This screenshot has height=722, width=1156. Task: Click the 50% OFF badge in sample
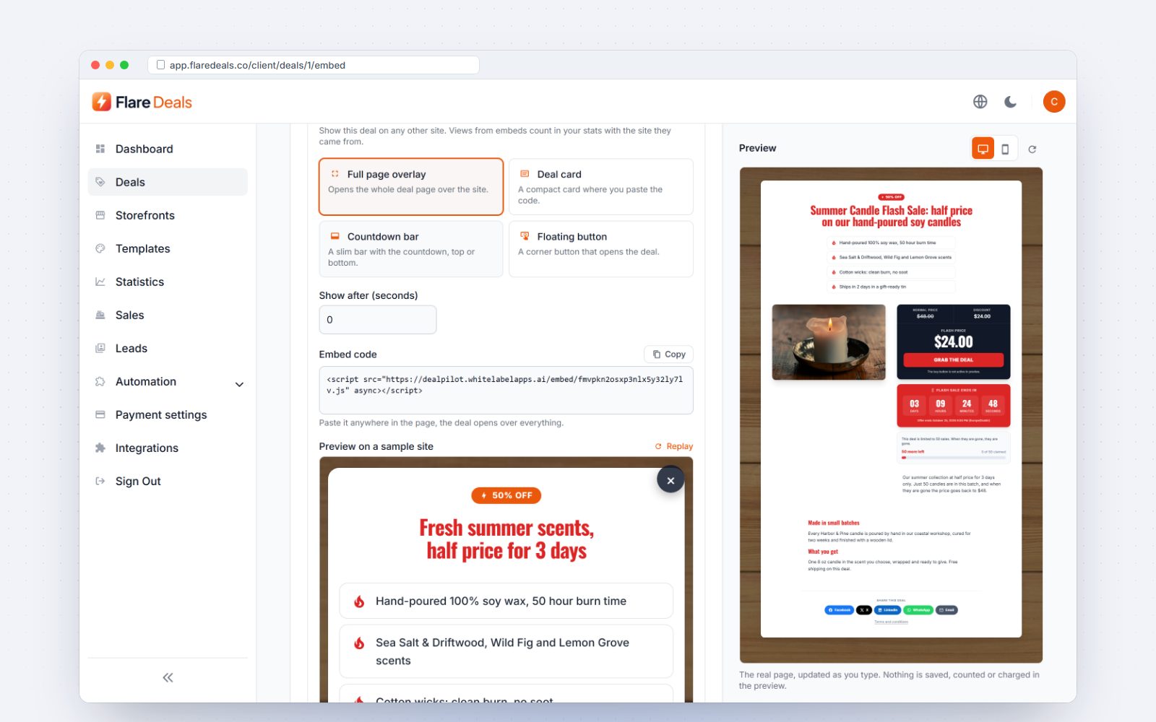506,495
